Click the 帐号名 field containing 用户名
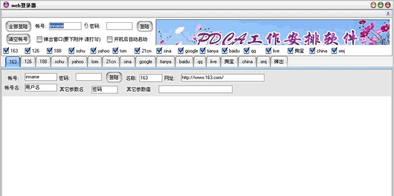The height and width of the screenshot is (196, 394). point(41,88)
